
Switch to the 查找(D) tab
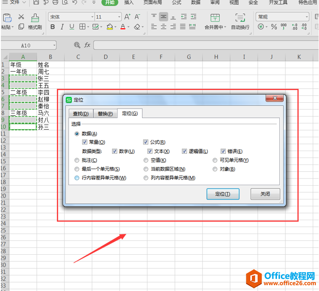[x=81, y=113]
